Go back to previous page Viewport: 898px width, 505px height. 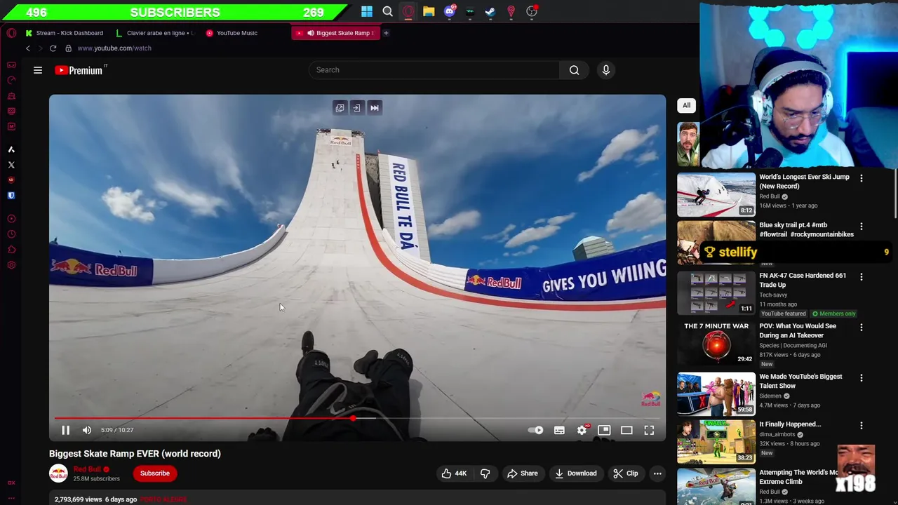[28, 48]
